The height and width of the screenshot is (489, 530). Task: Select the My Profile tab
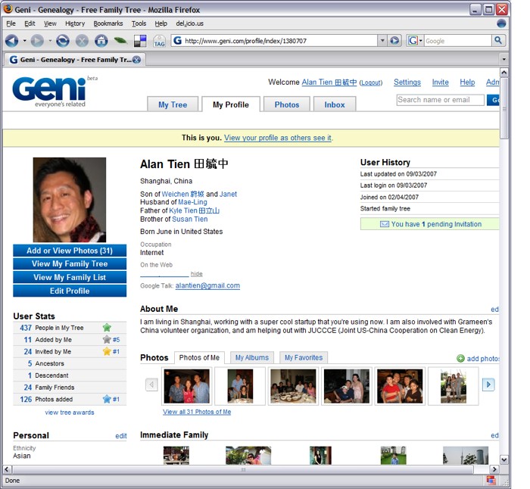pyautogui.click(x=231, y=104)
